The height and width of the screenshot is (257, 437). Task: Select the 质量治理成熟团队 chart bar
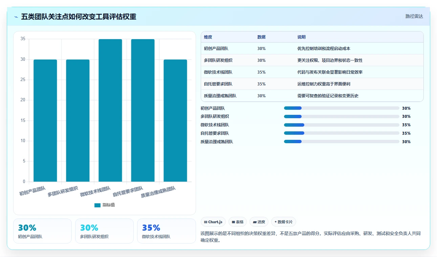(x=175, y=121)
